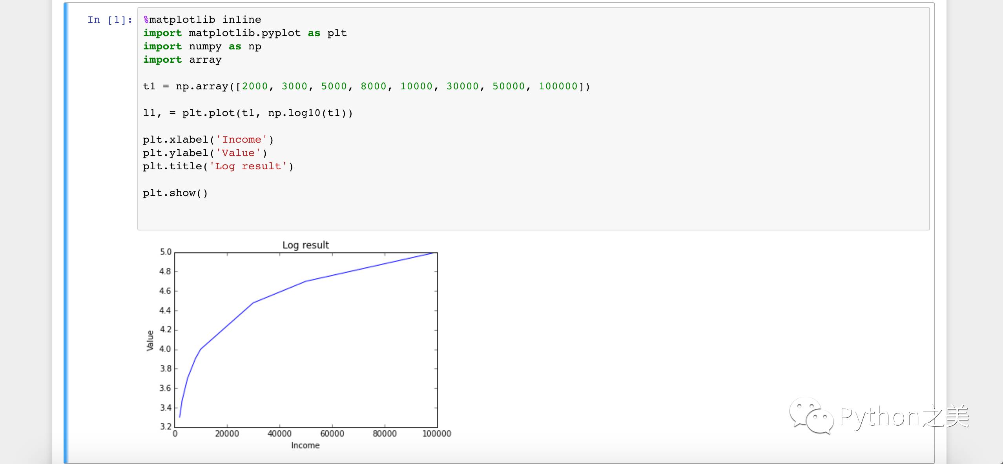Click the 100000 x-axis tick label
1003x464 pixels.
pos(436,433)
